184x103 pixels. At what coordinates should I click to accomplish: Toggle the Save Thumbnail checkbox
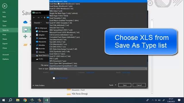click(54, 78)
